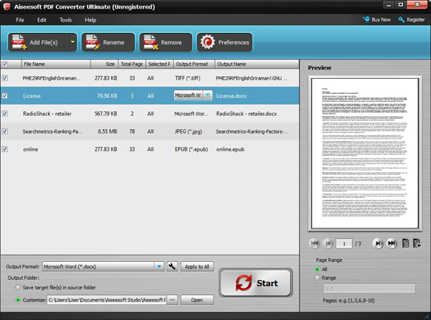Uncheck the PME29RFEnglishSriraman file checkbox
This screenshot has width=431, height=320.
click(x=5, y=78)
